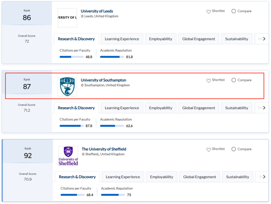Screen dimensions: 271x204
Task: Click Southampton Academic Reputation bar (62.6)
Action: tap(112, 126)
